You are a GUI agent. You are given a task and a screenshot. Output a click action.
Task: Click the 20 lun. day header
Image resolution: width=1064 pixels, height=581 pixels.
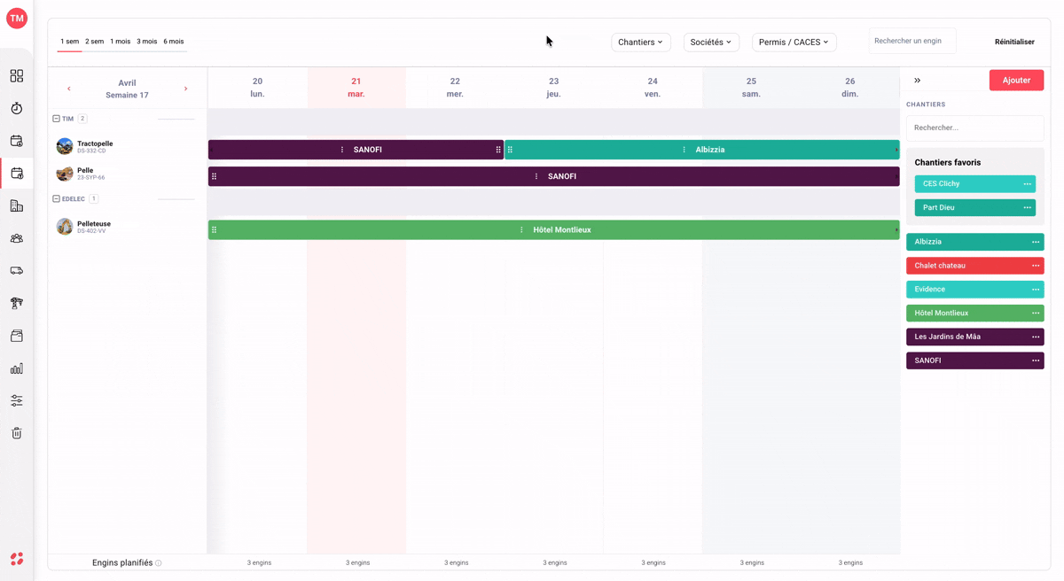click(x=257, y=88)
